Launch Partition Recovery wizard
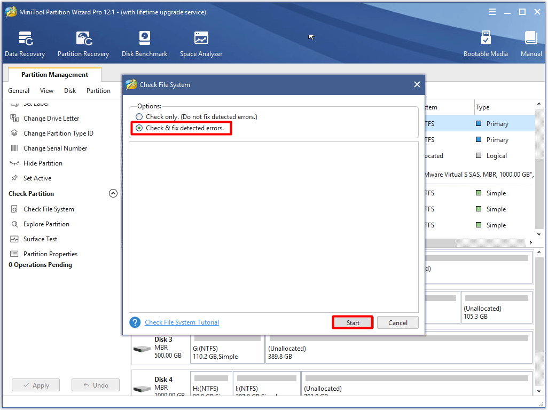 click(x=83, y=44)
